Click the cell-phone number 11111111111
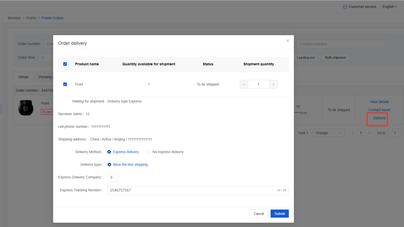404x227 pixels. pyautogui.click(x=100, y=127)
